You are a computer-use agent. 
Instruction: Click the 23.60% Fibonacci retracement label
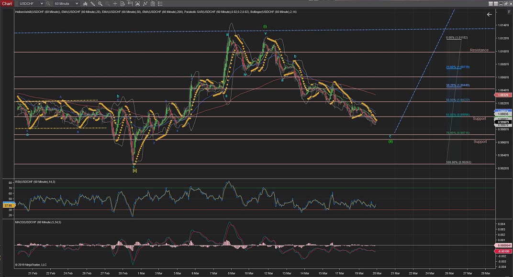tap(457, 67)
